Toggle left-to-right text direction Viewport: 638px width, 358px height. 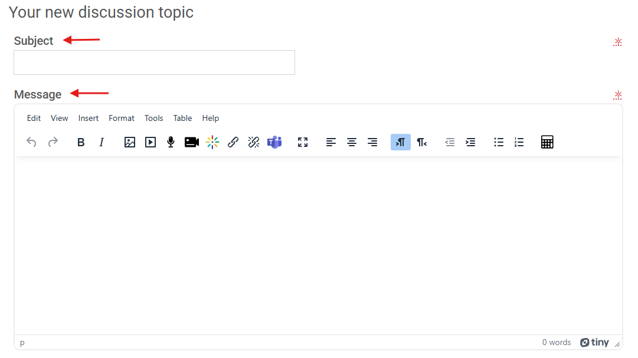point(401,142)
